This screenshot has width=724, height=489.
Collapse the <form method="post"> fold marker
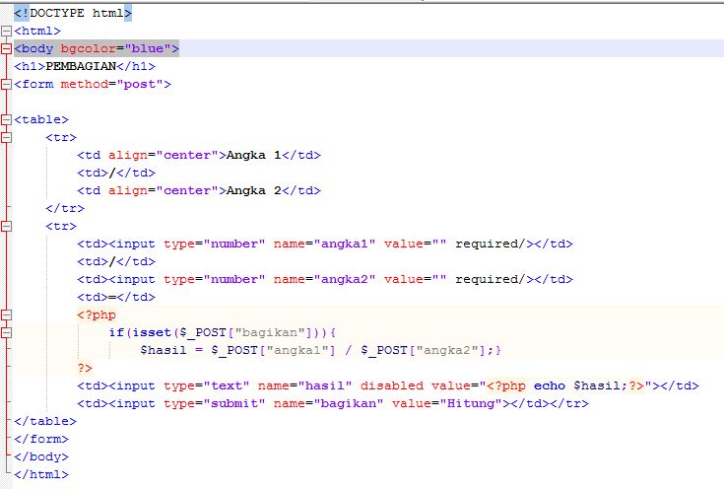6,84
